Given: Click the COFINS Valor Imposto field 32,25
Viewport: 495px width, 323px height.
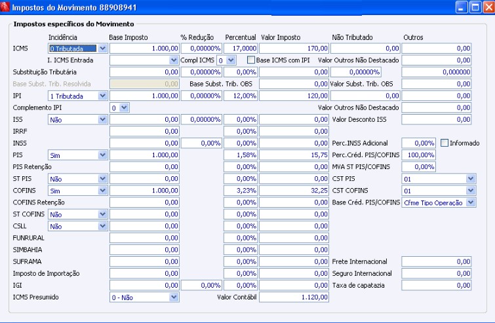Looking at the screenshot, I should point(294,191).
